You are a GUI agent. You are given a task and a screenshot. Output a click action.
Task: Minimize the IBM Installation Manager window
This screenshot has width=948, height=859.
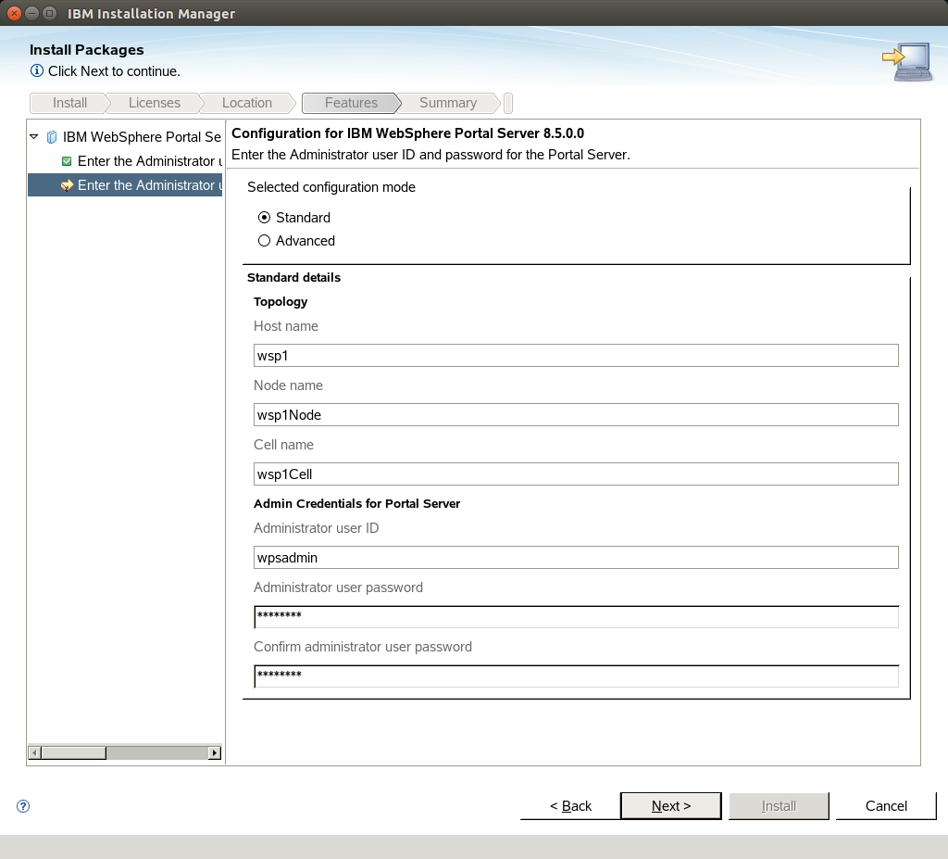tap(32, 13)
